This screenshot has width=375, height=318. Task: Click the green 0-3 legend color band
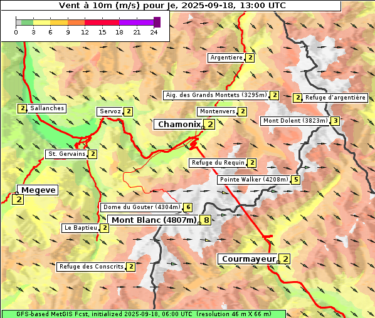click(x=27, y=23)
